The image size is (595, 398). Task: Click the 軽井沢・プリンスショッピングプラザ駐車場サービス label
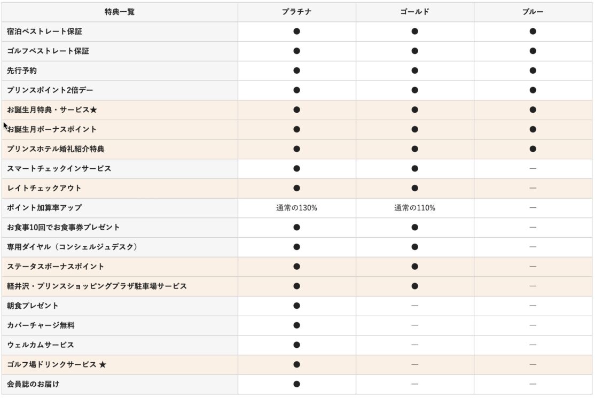pyautogui.click(x=97, y=286)
